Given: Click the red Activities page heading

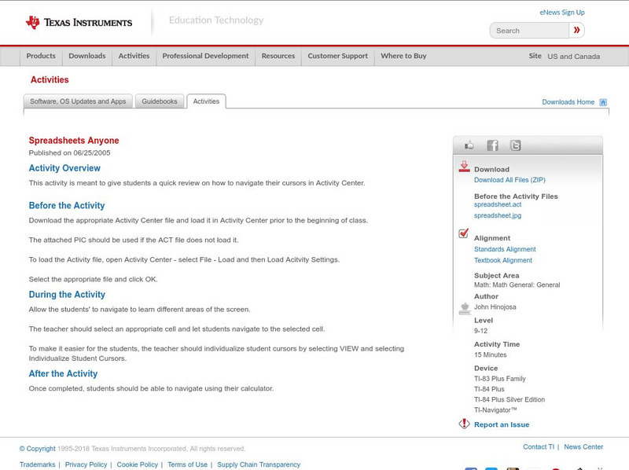Looking at the screenshot, I should (x=50, y=80).
